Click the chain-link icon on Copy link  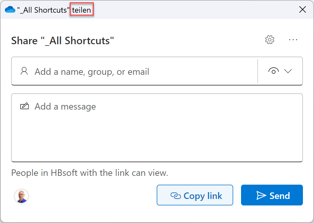pyautogui.click(x=176, y=196)
